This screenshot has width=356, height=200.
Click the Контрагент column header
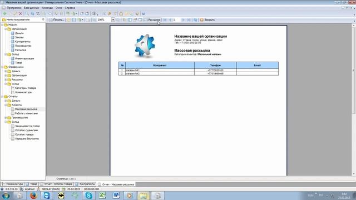(160, 66)
